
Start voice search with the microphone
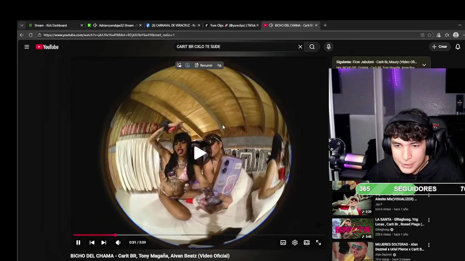328,47
